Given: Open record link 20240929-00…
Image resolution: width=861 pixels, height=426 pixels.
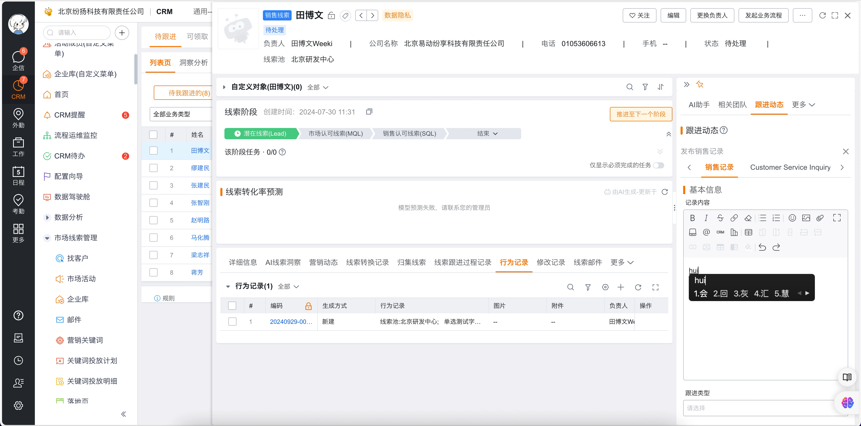Looking at the screenshot, I should tap(291, 322).
